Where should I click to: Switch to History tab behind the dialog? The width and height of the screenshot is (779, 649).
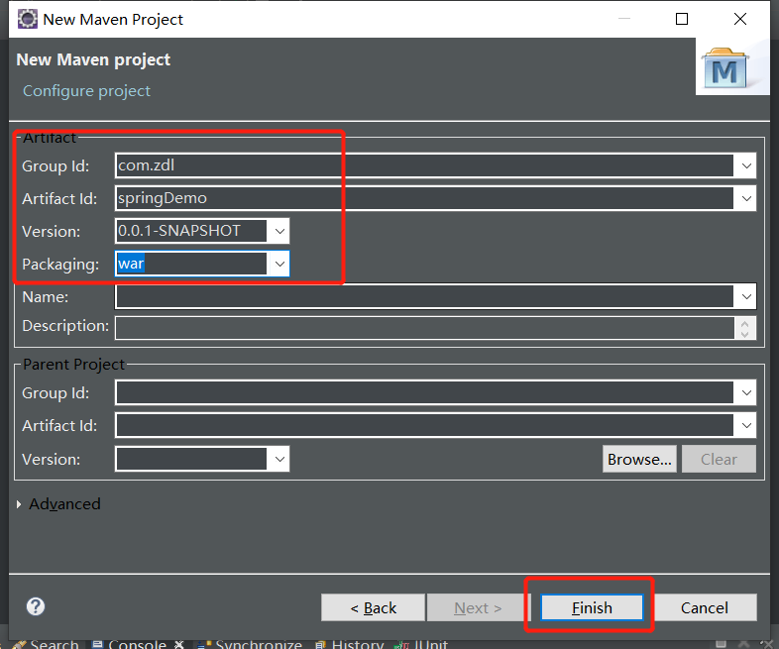(350, 644)
